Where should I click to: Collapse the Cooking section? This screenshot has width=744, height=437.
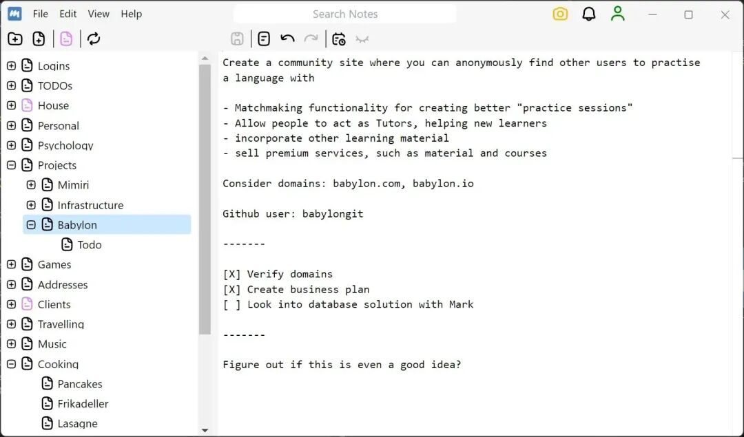(11, 364)
